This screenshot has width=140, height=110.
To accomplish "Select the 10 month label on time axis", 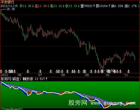I will coord(107,75).
